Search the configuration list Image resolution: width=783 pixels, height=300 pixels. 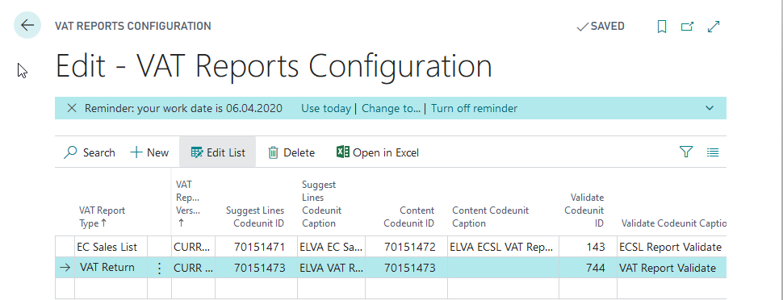pyautogui.click(x=90, y=152)
